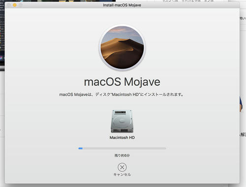Image resolution: width=246 pixels, height=187 pixels.
Task: Select the Macintosh HD disk icon
Action: 122,121
